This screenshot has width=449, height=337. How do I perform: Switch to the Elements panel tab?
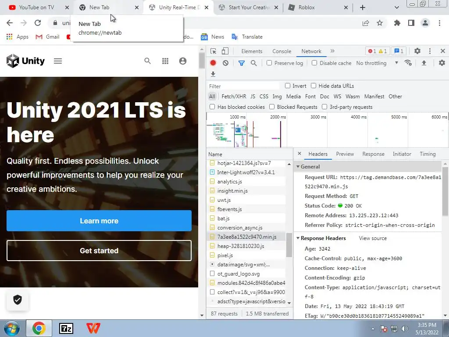252,51
